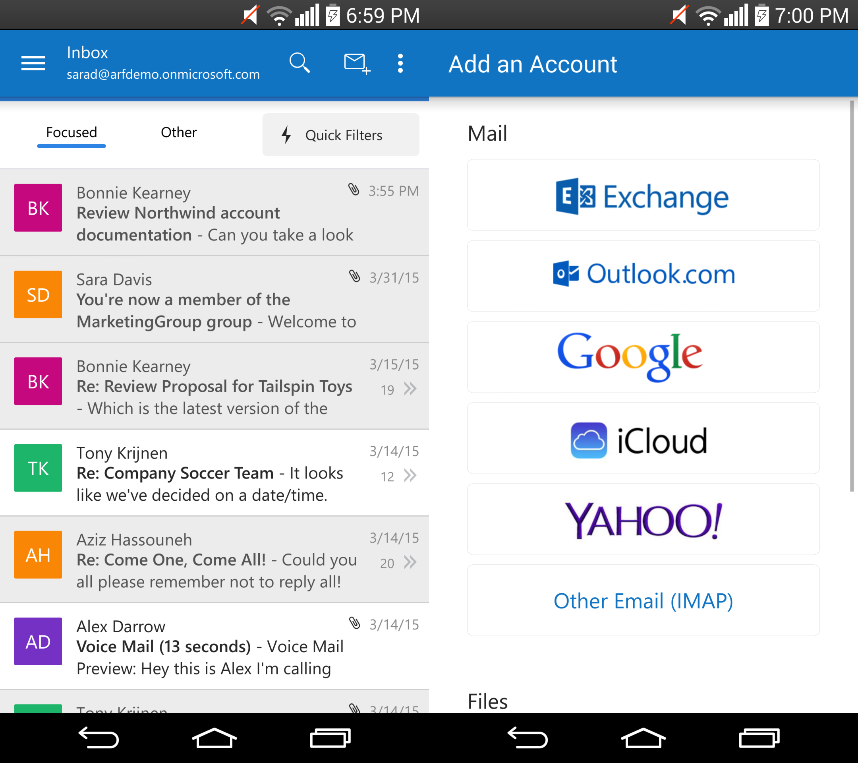Tap the 3/15/15 date
This screenshot has height=763, width=858.
tap(394, 364)
